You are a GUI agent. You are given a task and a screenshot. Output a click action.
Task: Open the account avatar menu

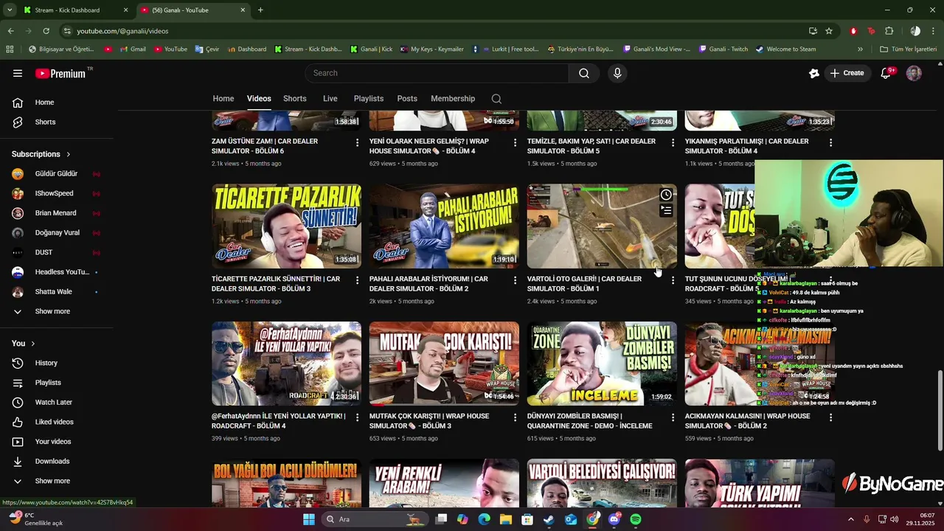[x=914, y=73]
